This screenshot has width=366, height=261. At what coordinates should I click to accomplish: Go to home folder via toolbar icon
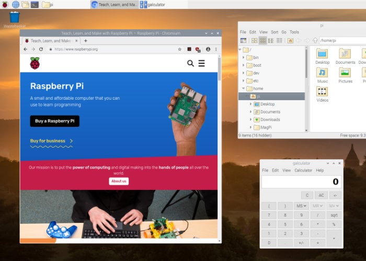tap(290, 41)
